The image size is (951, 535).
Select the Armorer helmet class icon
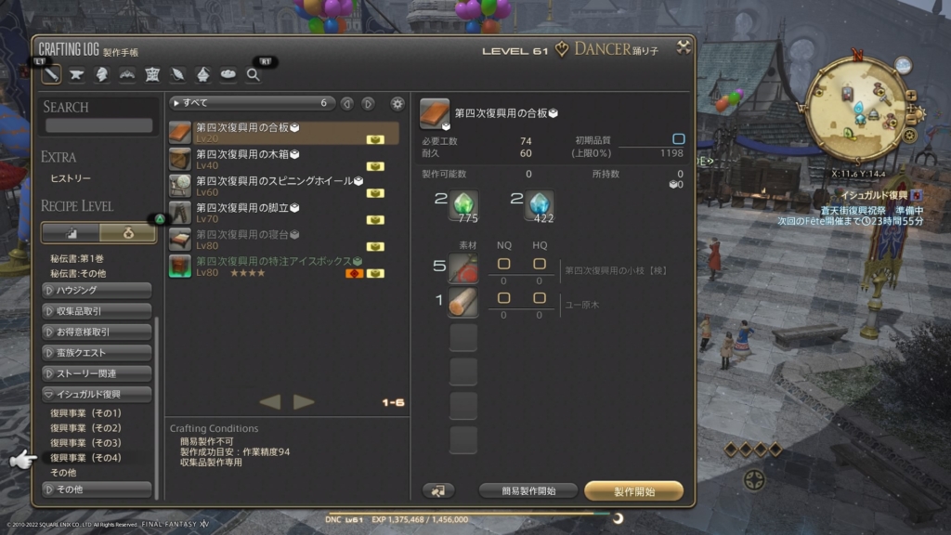pyautogui.click(x=102, y=74)
